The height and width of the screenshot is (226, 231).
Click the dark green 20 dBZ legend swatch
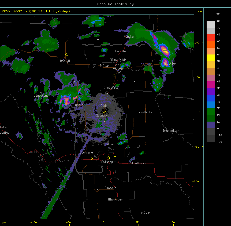click(211, 118)
